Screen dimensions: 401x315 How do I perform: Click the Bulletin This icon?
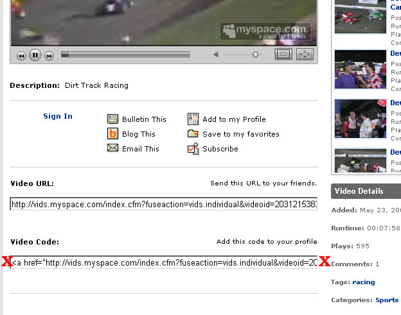[112, 119]
